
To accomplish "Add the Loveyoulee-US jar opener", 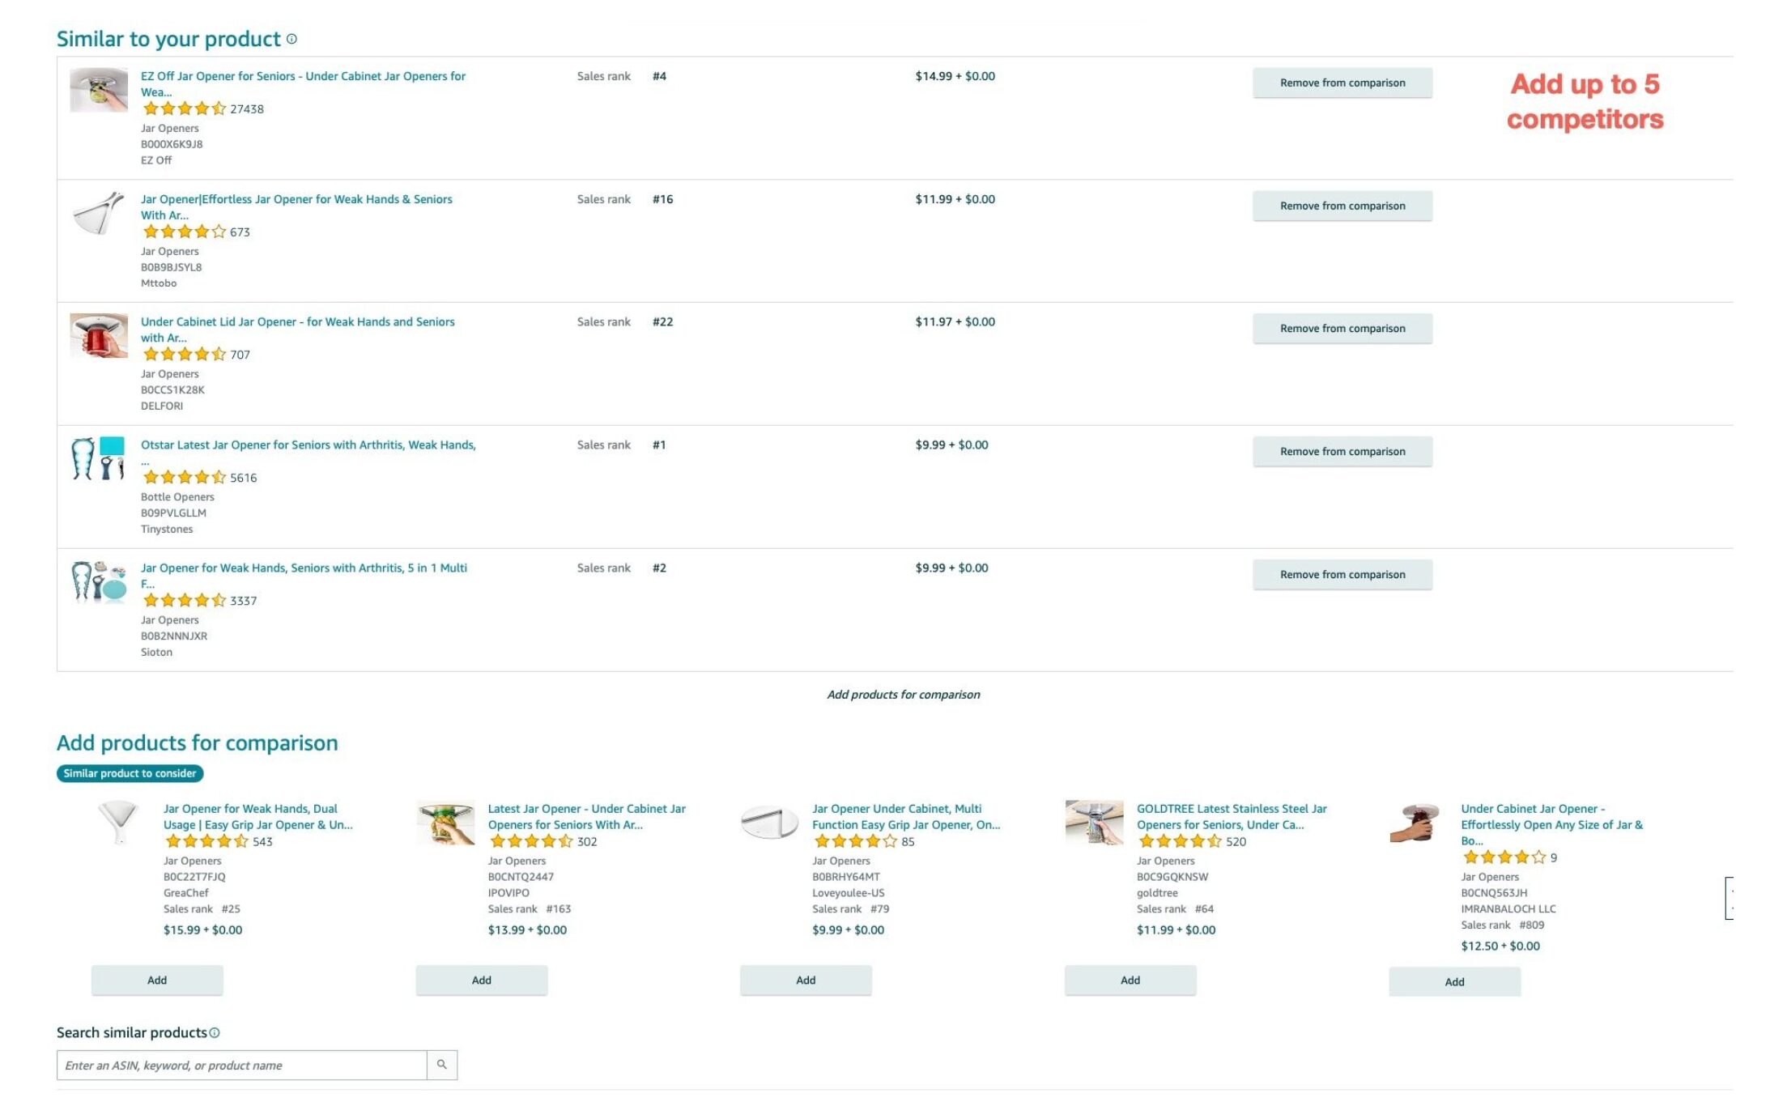I will [806, 980].
